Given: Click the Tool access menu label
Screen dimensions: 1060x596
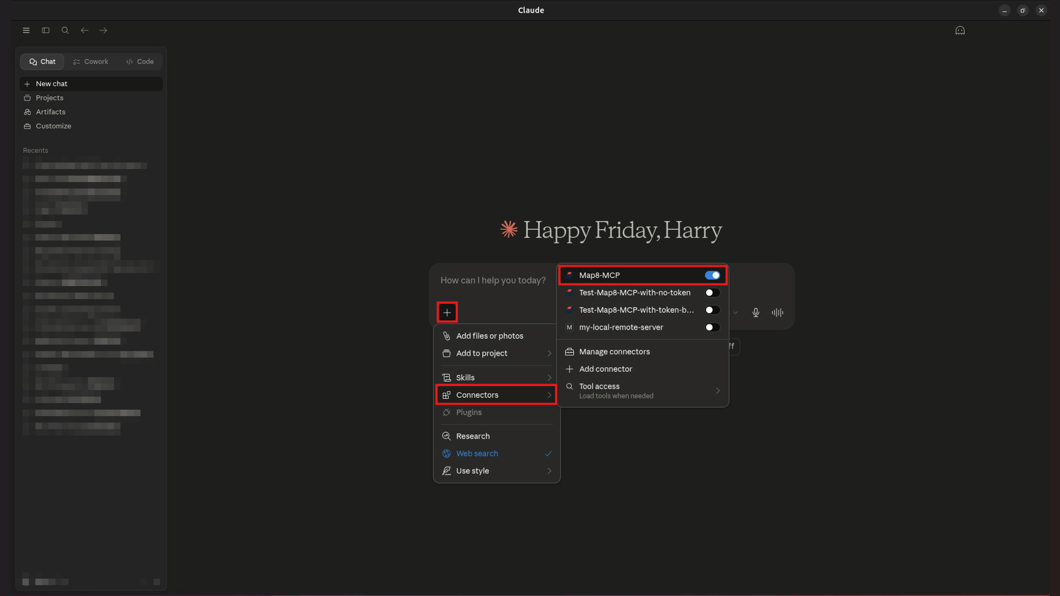Looking at the screenshot, I should (599, 387).
